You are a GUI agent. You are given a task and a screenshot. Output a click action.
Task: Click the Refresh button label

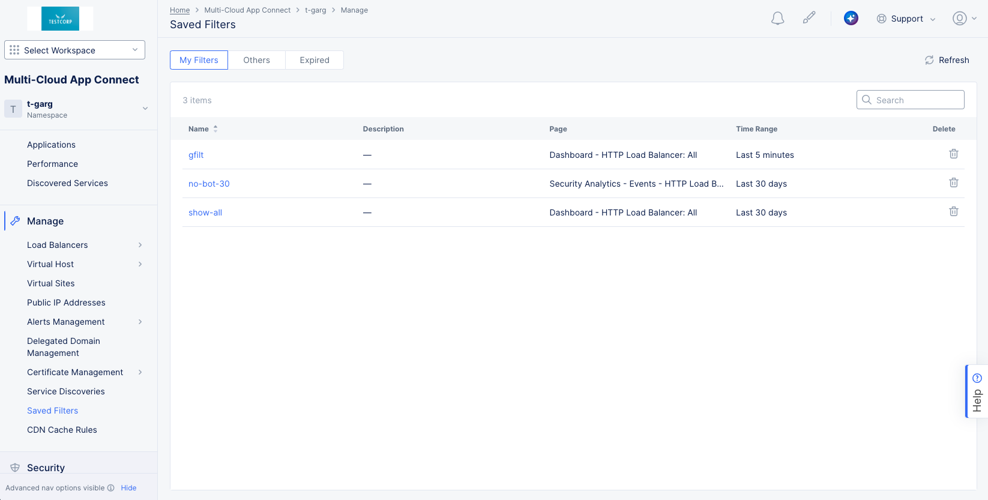[x=954, y=60]
